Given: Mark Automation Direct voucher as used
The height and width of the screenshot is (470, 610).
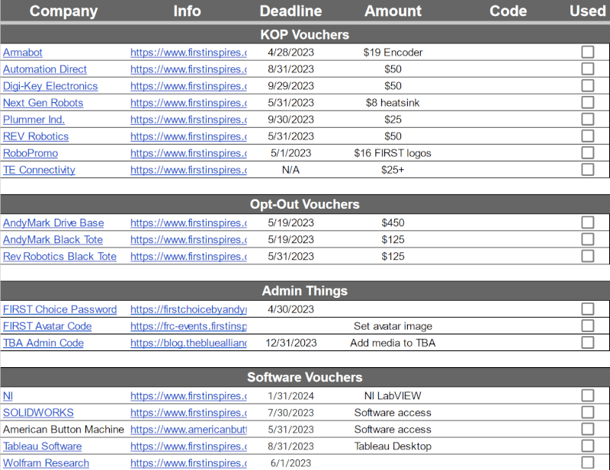Looking at the screenshot, I should [x=587, y=69].
